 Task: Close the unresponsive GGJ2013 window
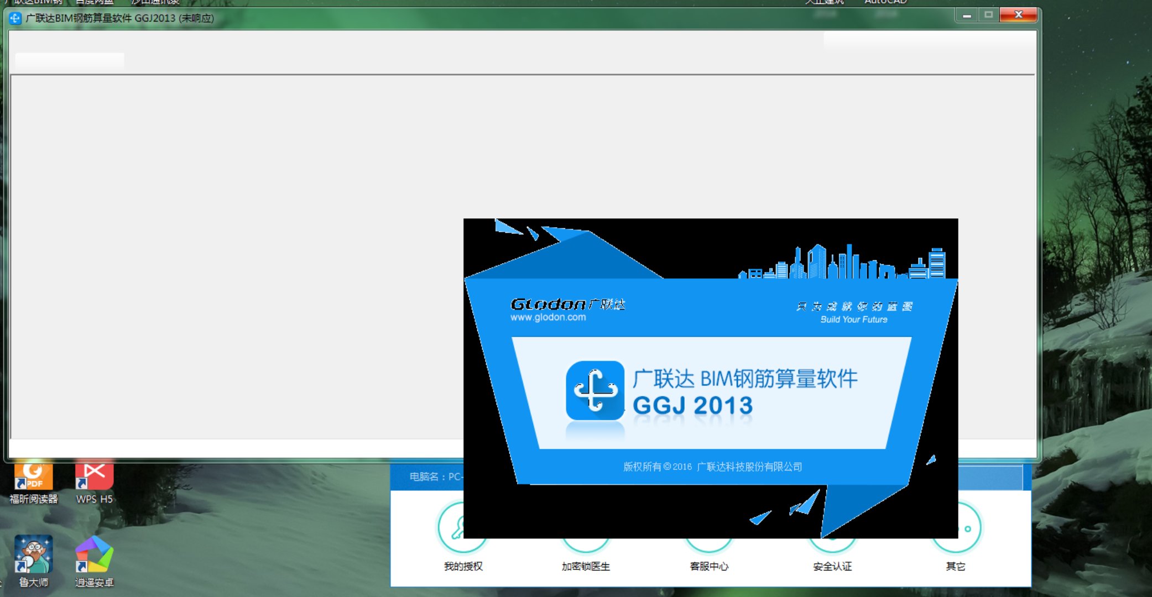point(1018,15)
